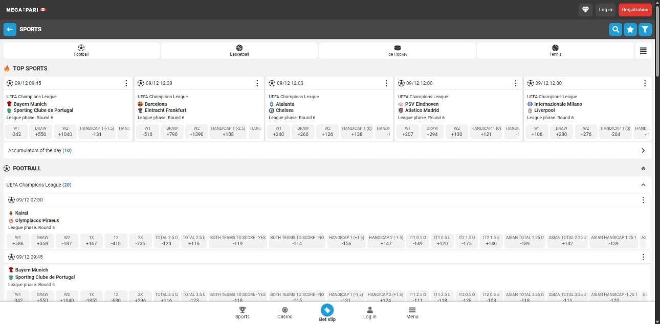Click the favorites star icon

[630, 30]
